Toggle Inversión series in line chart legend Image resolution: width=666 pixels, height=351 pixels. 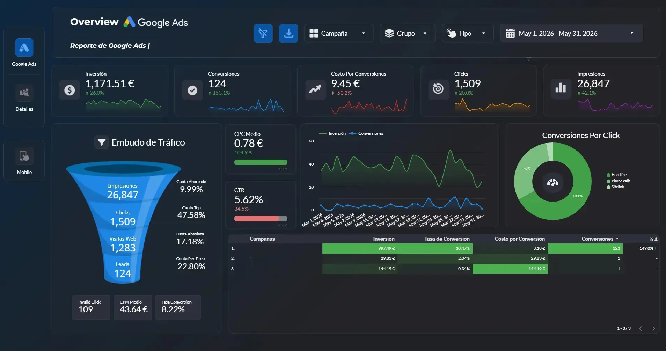coord(332,133)
